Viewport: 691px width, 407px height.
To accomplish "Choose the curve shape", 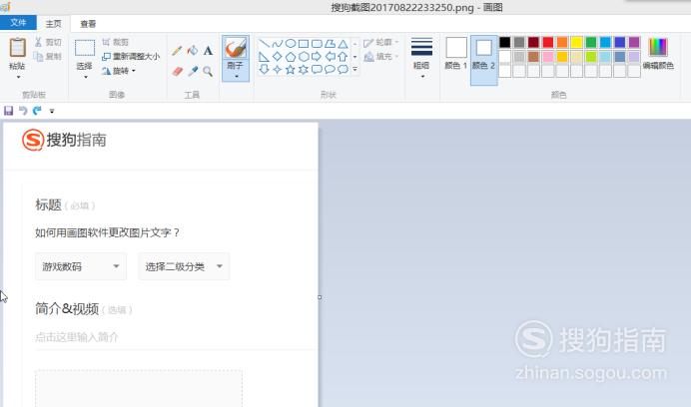I will tap(278, 44).
